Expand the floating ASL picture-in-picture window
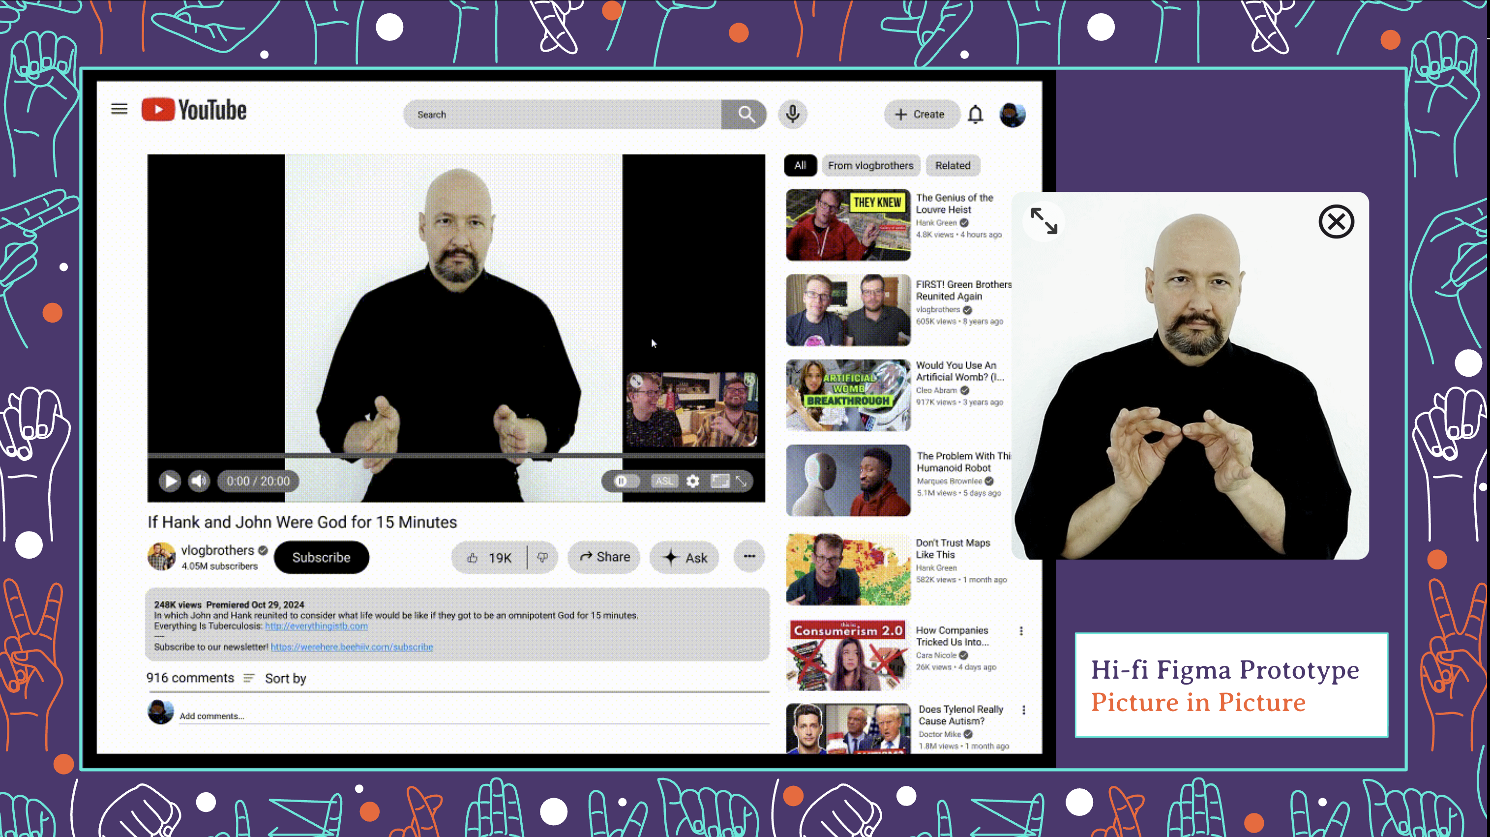Screen dimensions: 1490x837 (x=1044, y=221)
